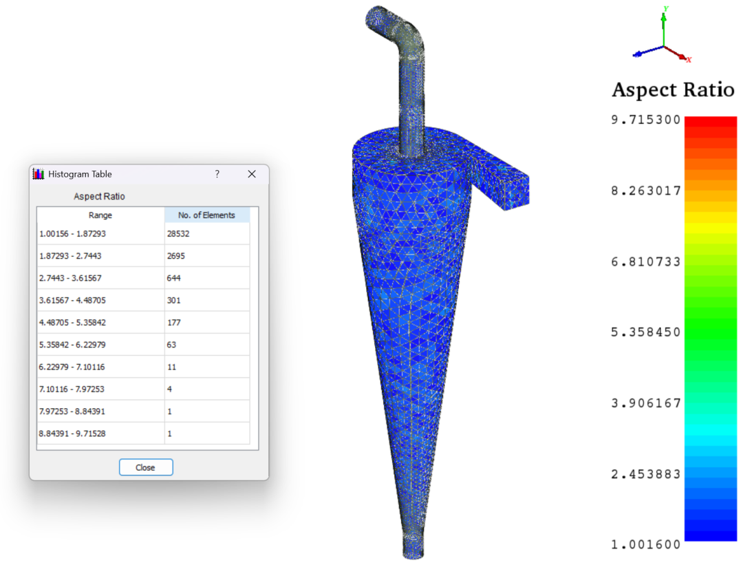
Task: Select range cell 1.00156 - 1.87293
Action: [100, 234]
